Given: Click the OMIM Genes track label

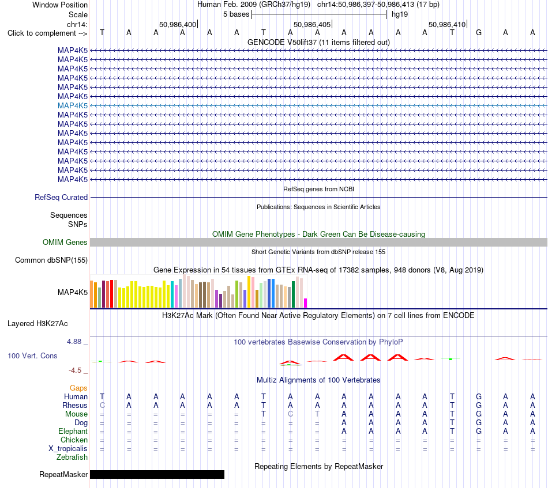Looking at the screenshot, I should [65, 242].
